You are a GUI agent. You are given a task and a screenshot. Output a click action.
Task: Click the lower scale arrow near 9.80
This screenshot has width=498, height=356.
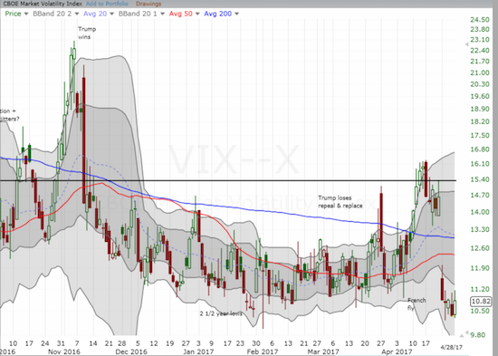pos(466,332)
